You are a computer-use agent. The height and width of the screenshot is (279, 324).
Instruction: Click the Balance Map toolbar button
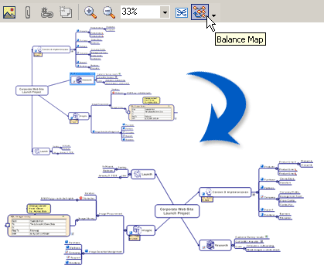click(200, 12)
